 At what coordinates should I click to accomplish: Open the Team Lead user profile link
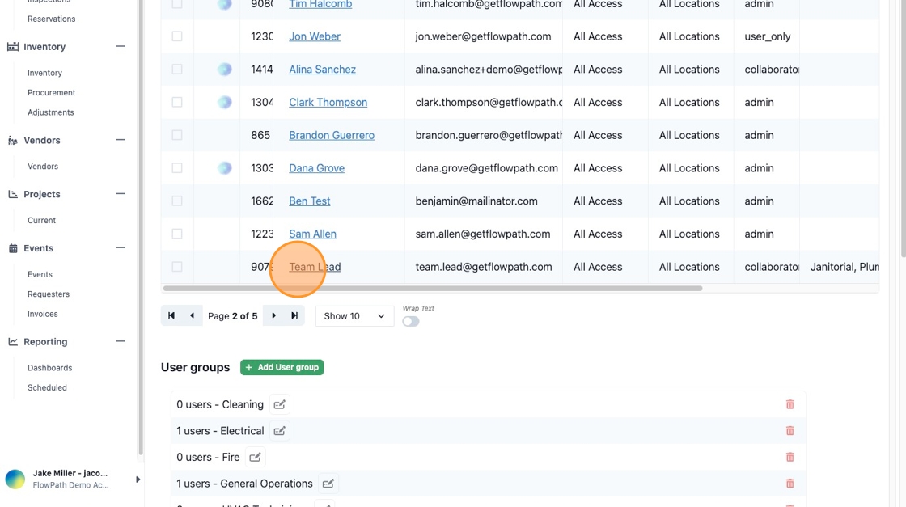pos(315,267)
